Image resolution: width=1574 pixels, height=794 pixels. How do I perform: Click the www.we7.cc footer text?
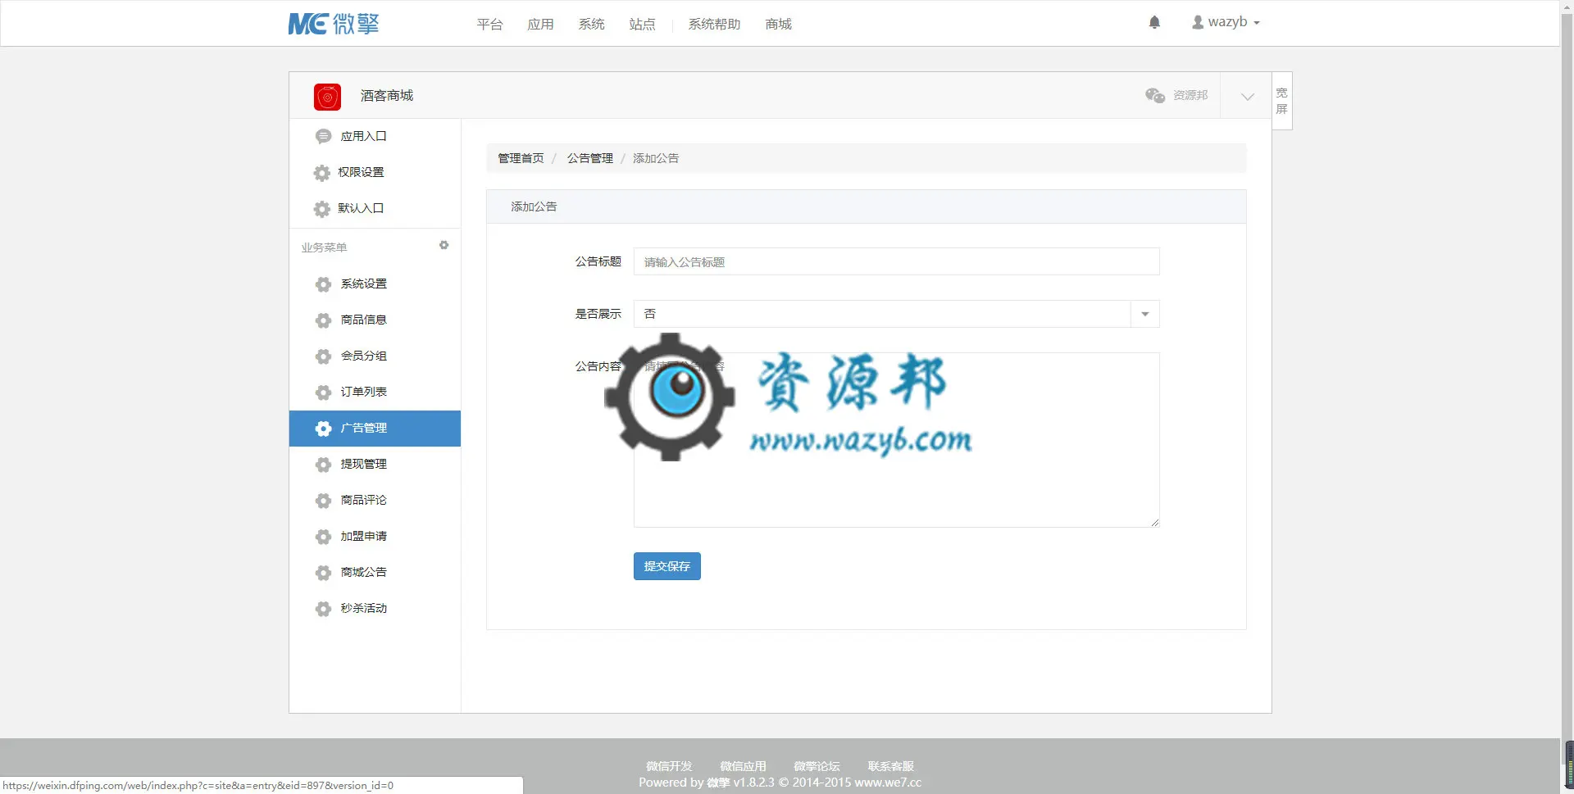(888, 783)
